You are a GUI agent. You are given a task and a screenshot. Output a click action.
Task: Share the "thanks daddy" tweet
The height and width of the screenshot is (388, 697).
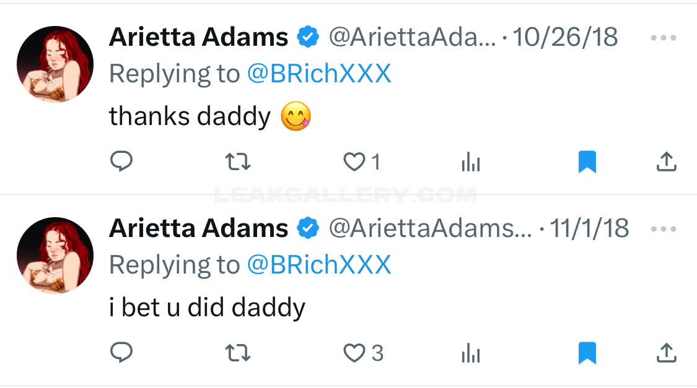pos(665,162)
